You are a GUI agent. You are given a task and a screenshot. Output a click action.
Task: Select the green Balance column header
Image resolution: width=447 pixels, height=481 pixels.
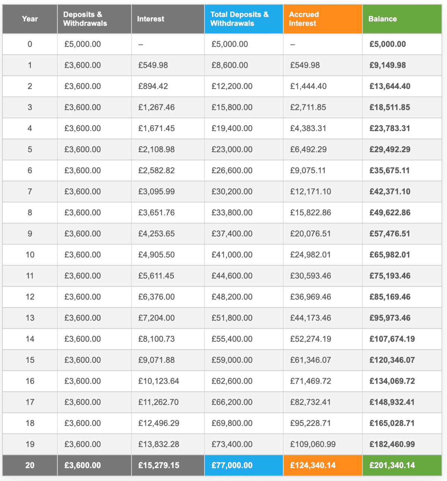(382, 19)
